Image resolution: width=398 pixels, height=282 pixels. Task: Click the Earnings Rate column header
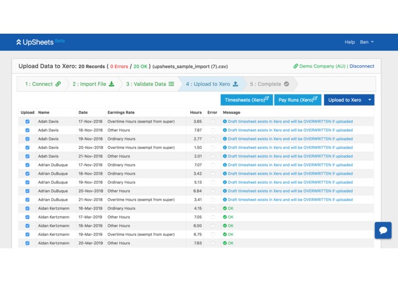[x=121, y=112]
